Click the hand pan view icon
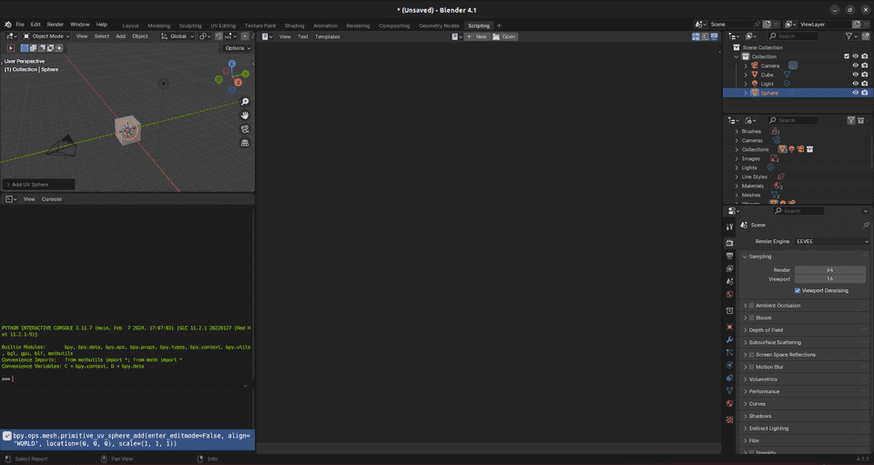The width and height of the screenshot is (874, 465). [x=245, y=116]
